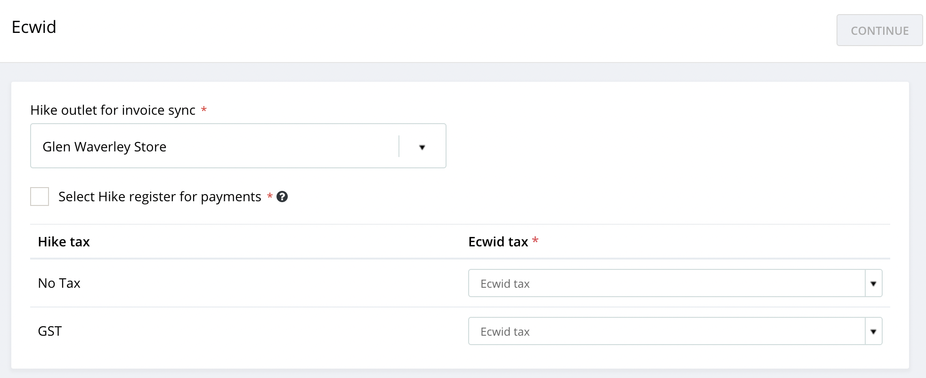926x378 pixels.
Task: Select the No Tax row label
Action: click(x=59, y=283)
